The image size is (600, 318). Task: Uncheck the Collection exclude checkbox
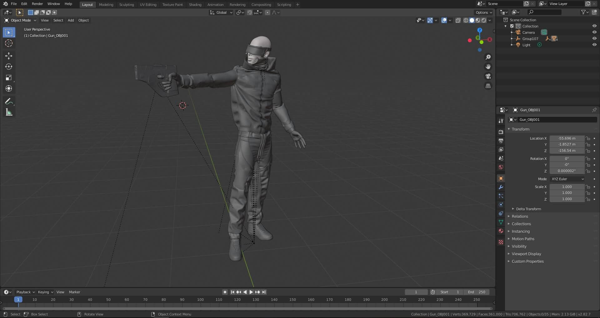coord(512,26)
